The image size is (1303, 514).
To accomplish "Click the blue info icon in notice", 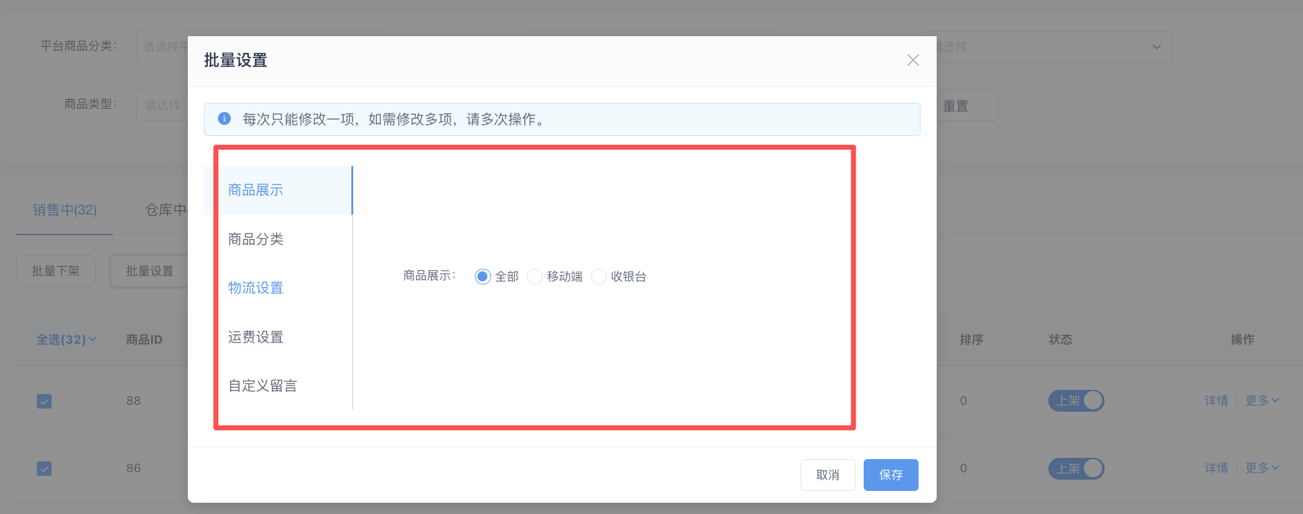I will 224,119.
